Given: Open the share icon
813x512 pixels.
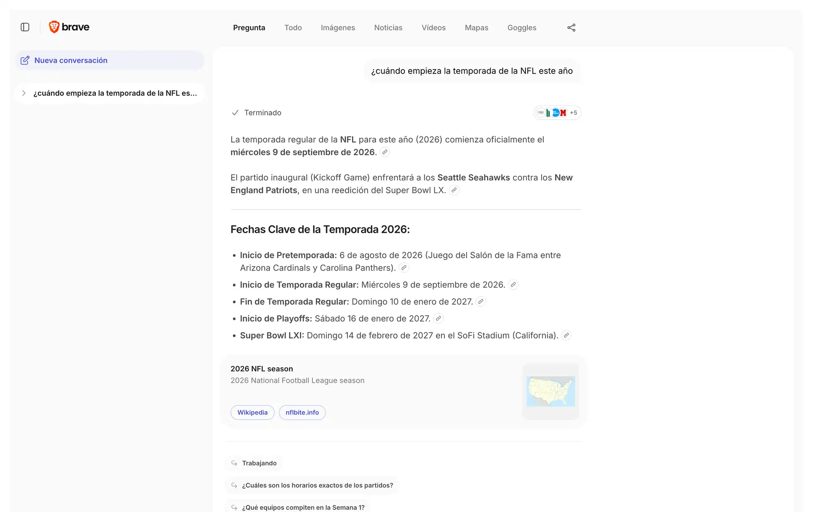Looking at the screenshot, I should tap(571, 27).
